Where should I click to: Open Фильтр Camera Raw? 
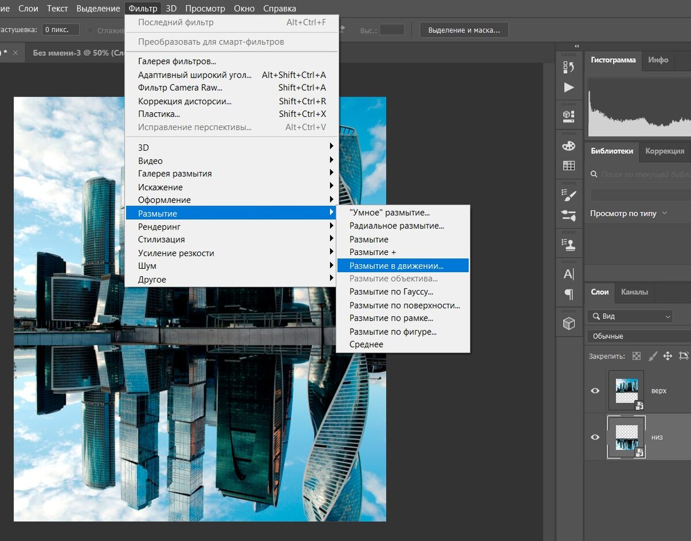(231, 87)
